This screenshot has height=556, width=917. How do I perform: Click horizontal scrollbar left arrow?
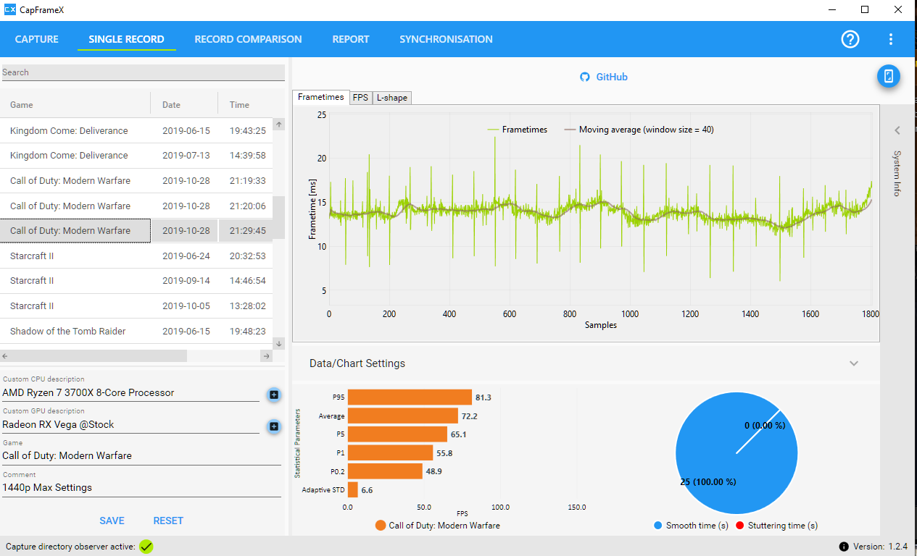[x=6, y=356]
